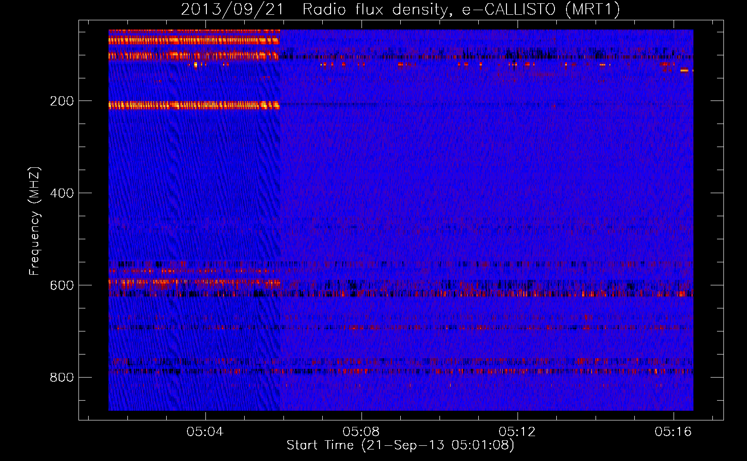Select the 'Frequency (MHZ)' axis label
The width and height of the screenshot is (747, 461).
point(35,221)
